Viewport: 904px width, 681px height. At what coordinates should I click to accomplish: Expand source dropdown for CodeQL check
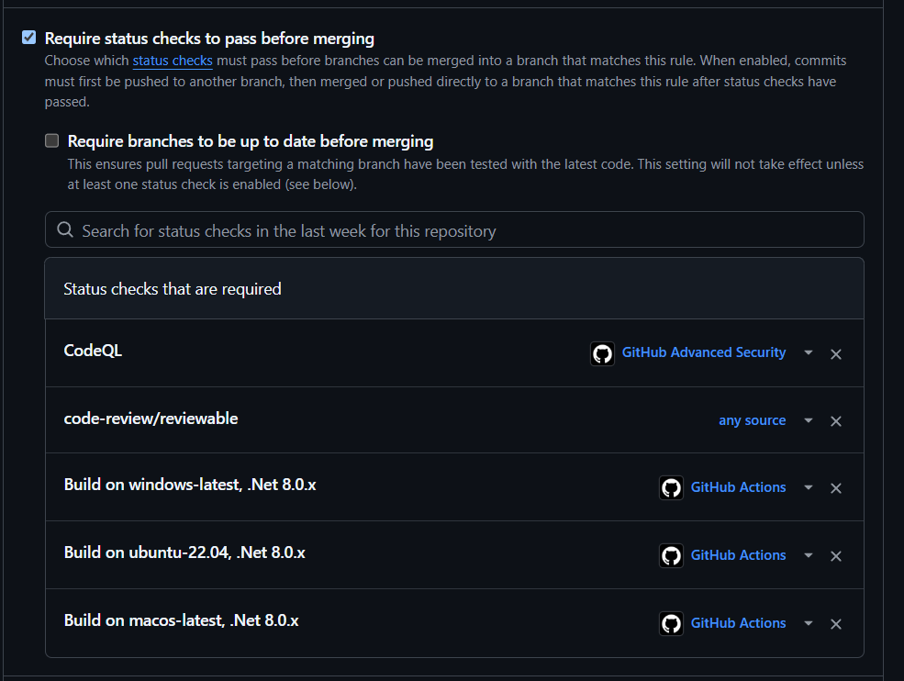pyautogui.click(x=808, y=352)
